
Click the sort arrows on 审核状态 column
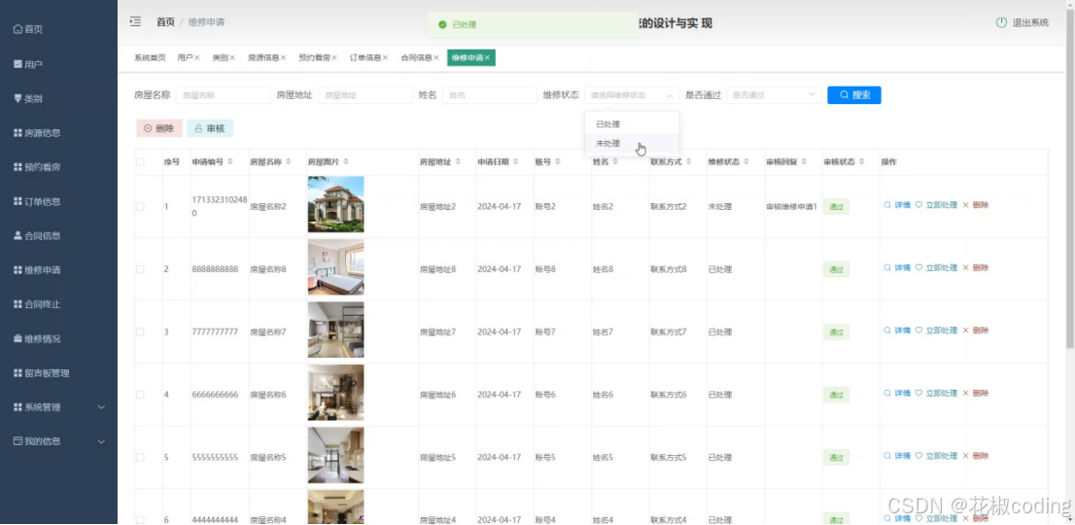(861, 161)
